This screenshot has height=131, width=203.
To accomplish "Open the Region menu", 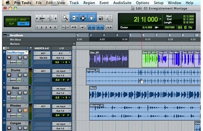I will click(89, 3).
